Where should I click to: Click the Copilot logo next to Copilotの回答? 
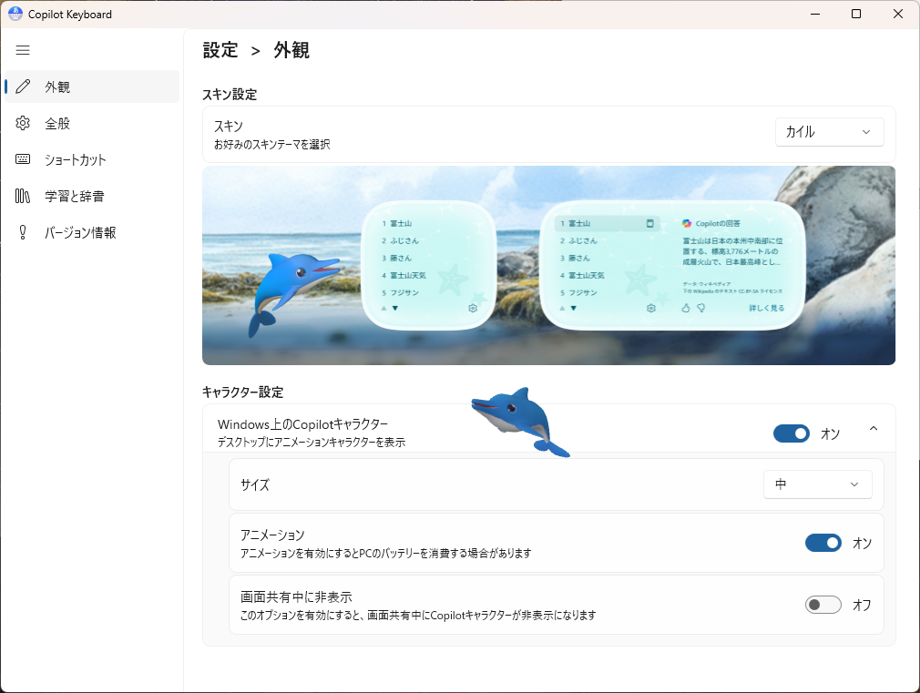point(687,223)
